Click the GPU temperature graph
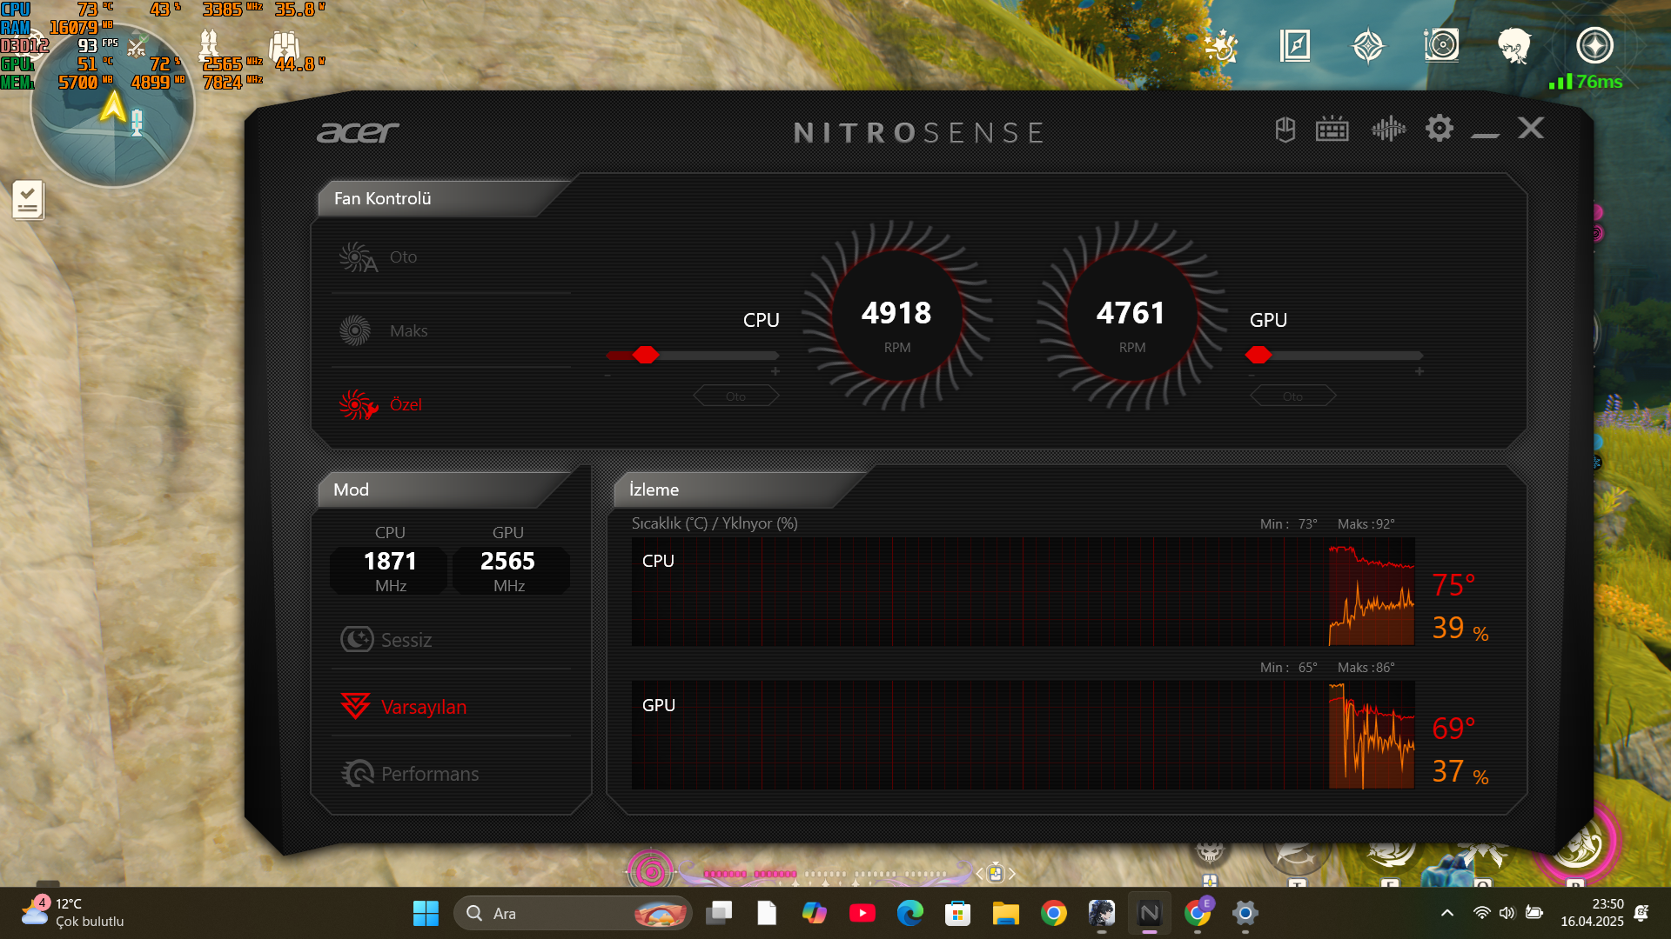This screenshot has width=1671, height=939. click(x=1023, y=735)
